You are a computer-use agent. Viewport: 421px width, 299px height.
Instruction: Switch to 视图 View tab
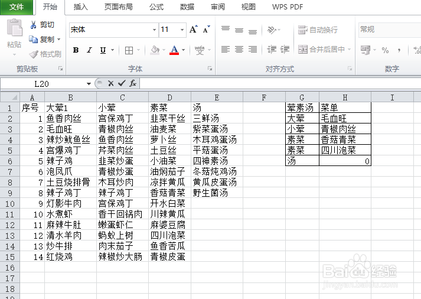tap(249, 7)
